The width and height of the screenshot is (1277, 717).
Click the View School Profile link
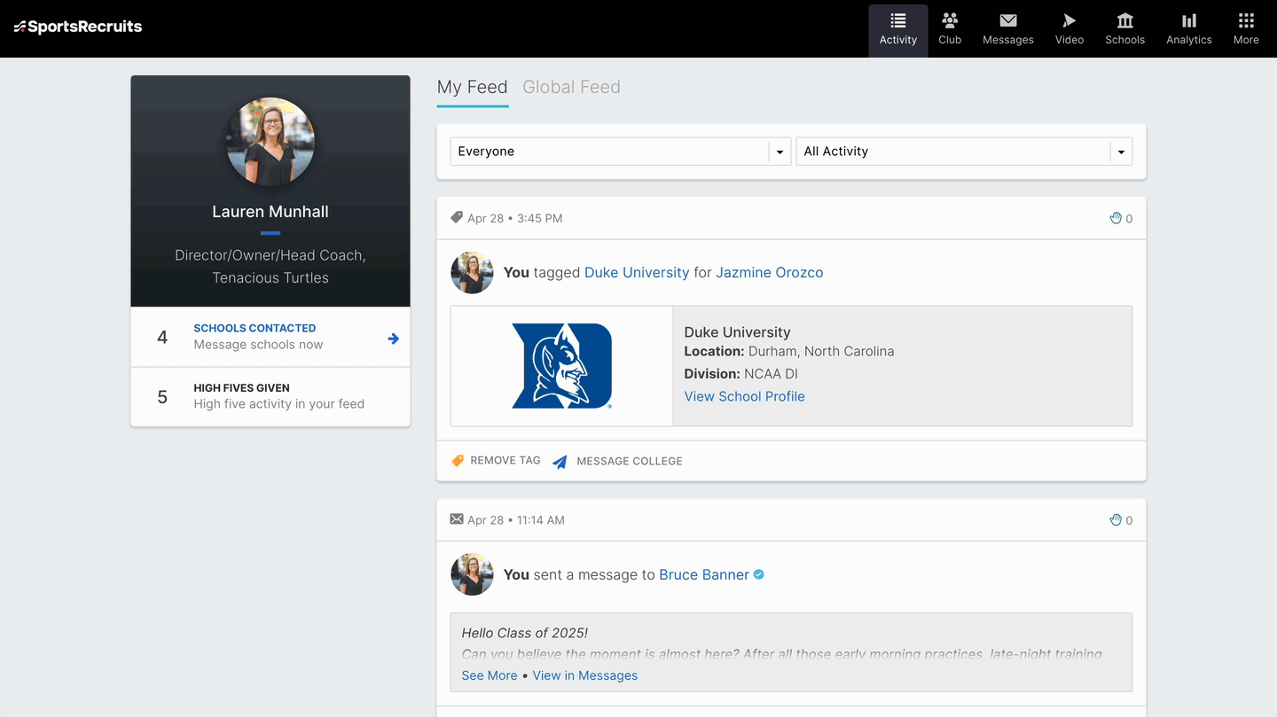745,396
